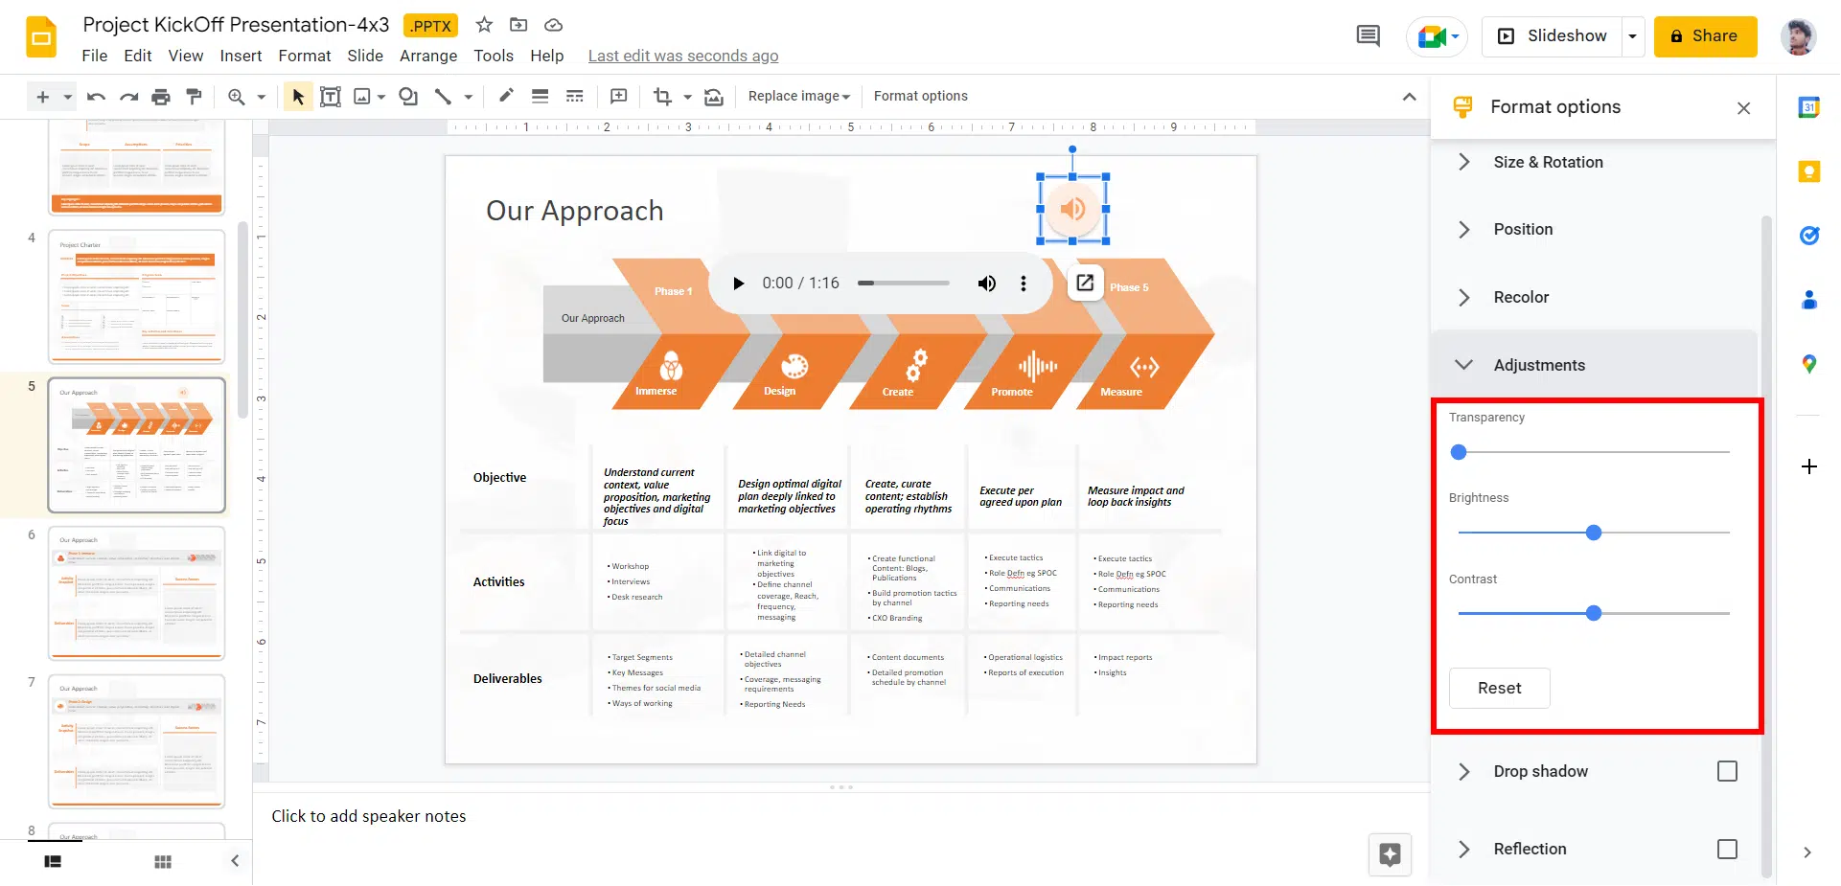Click the Brightness slider handle
The height and width of the screenshot is (886, 1841).
[1594, 533]
